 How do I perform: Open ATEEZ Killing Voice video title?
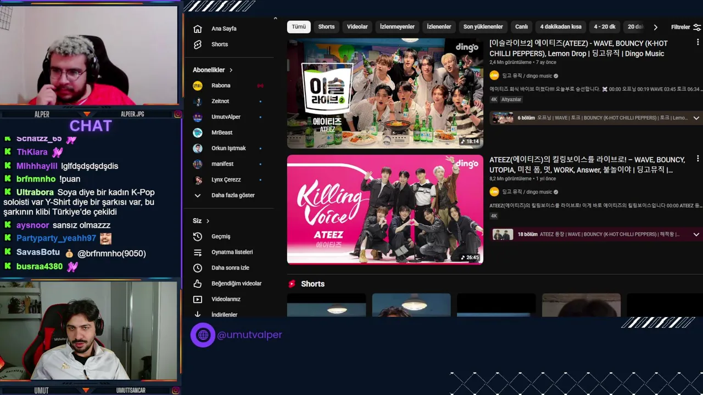tap(587, 165)
